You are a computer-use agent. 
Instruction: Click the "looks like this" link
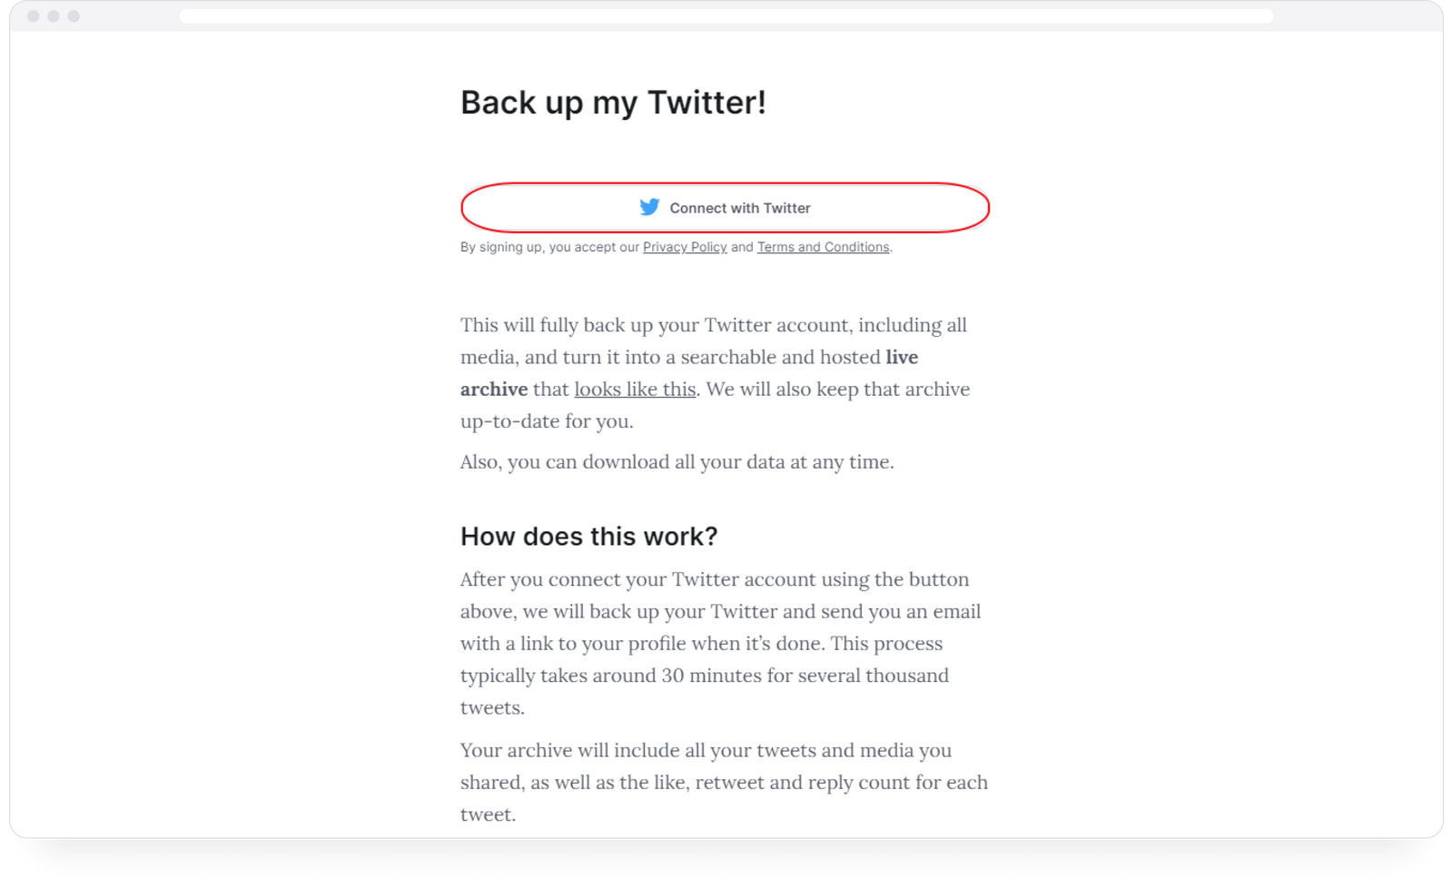(x=634, y=389)
